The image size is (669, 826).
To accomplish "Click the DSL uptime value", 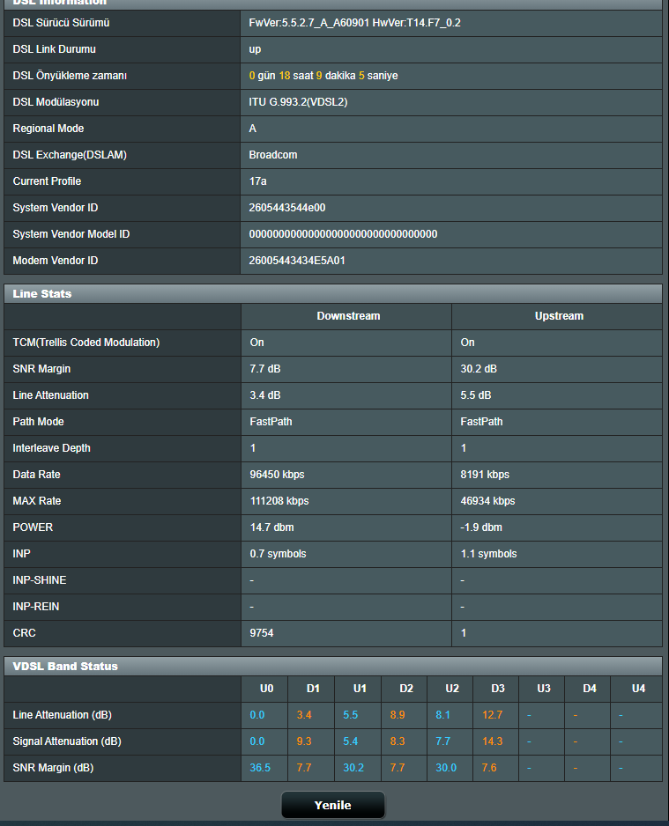I will (323, 76).
